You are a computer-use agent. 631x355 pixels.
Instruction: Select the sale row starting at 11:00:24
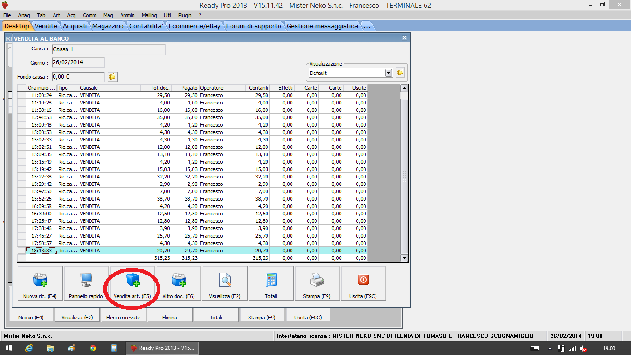[192, 95]
